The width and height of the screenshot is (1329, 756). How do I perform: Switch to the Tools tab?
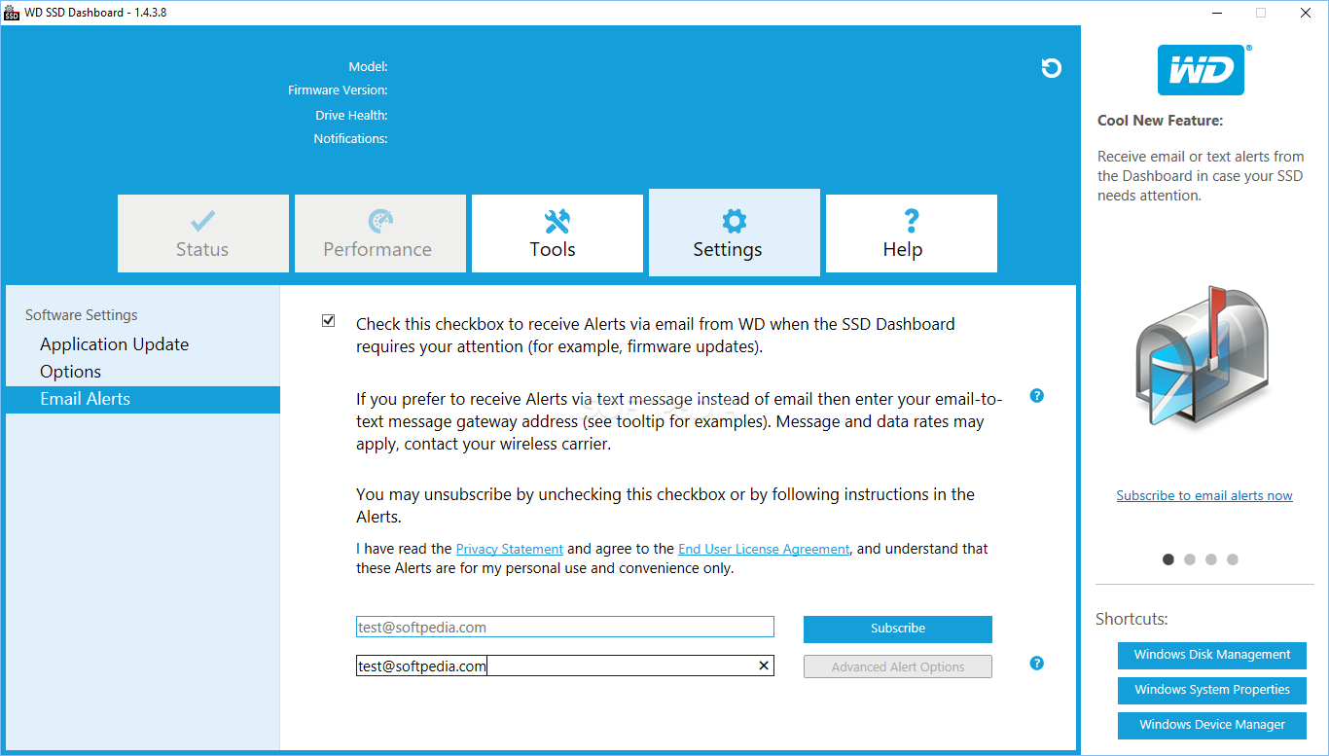(557, 234)
